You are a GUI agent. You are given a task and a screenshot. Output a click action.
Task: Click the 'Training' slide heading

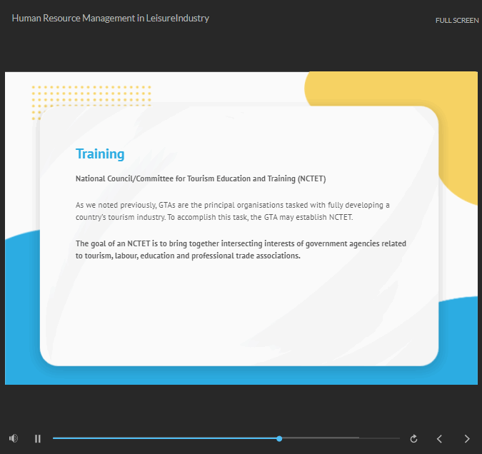click(x=100, y=153)
